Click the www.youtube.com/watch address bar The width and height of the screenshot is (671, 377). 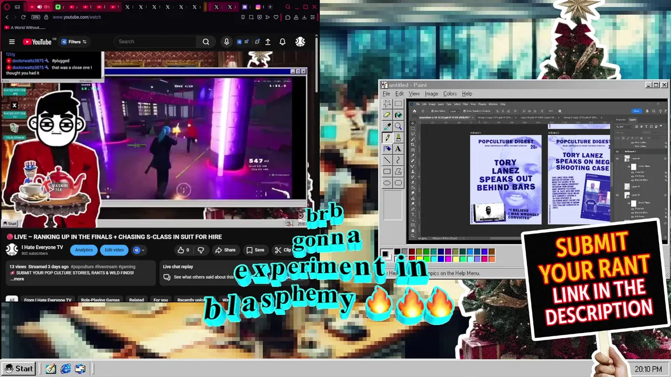pyautogui.click(x=77, y=17)
